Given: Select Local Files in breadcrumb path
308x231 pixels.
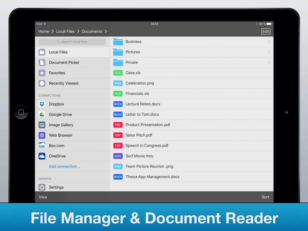Looking at the screenshot, I should [65, 31].
